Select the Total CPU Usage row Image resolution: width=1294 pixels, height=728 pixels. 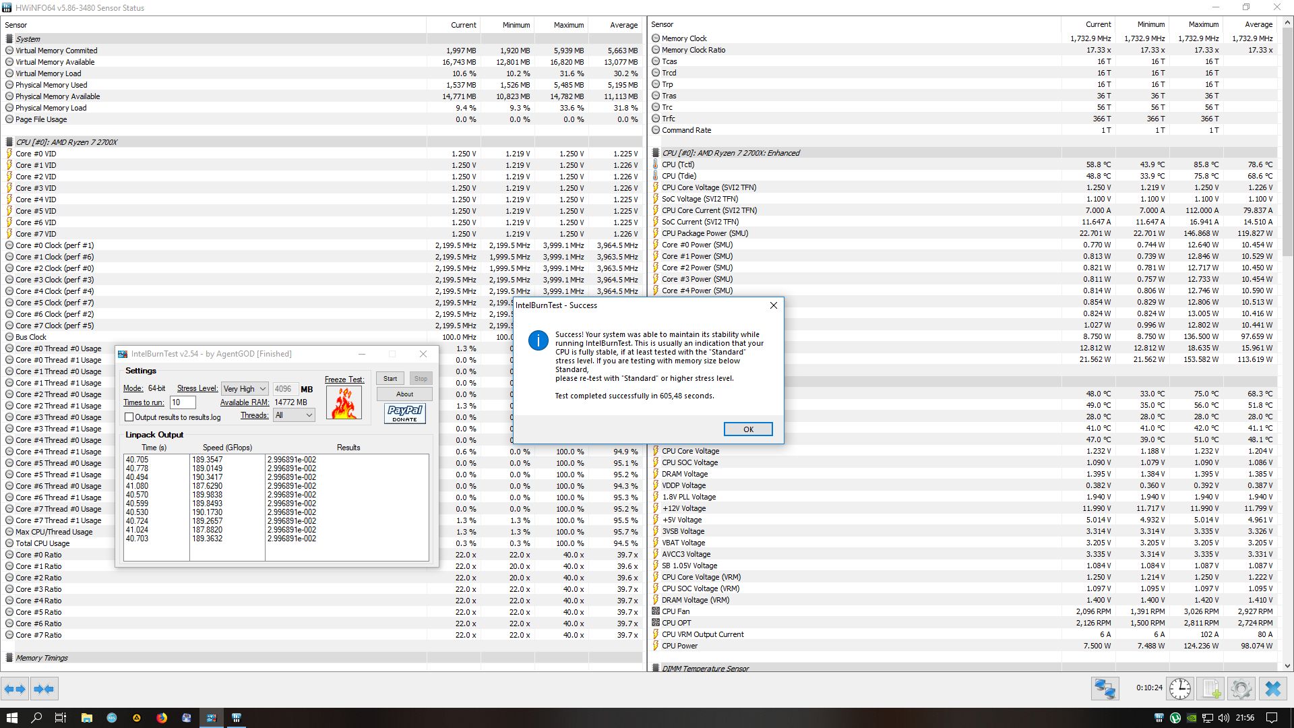tap(321, 543)
